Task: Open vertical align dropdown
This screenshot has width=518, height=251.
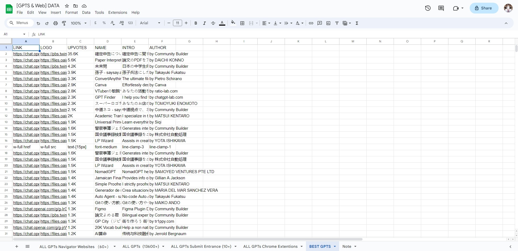Action: [277, 23]
